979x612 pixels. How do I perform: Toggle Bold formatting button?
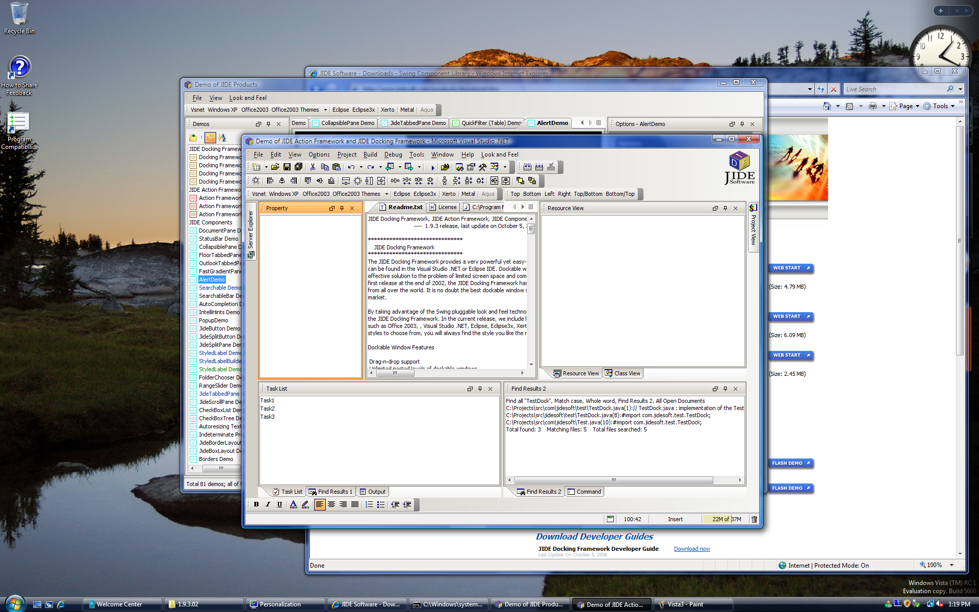(256, 504)
